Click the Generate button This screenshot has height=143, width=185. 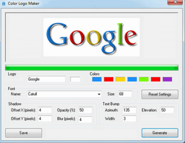pos(160,133)
